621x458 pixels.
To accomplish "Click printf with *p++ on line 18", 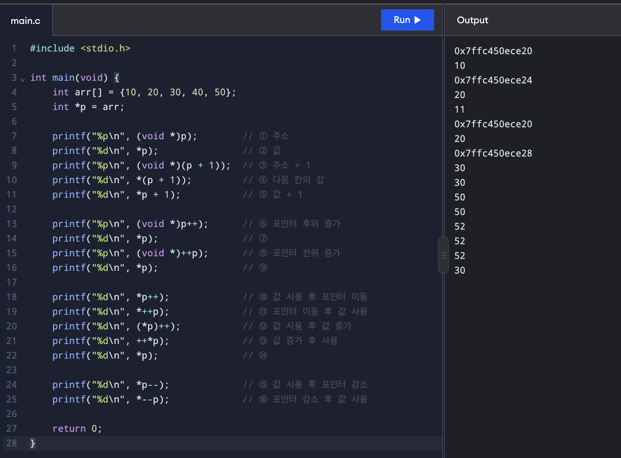I will 111,297.
